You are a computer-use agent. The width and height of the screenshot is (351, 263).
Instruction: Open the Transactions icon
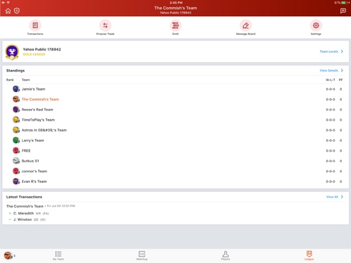35,25
